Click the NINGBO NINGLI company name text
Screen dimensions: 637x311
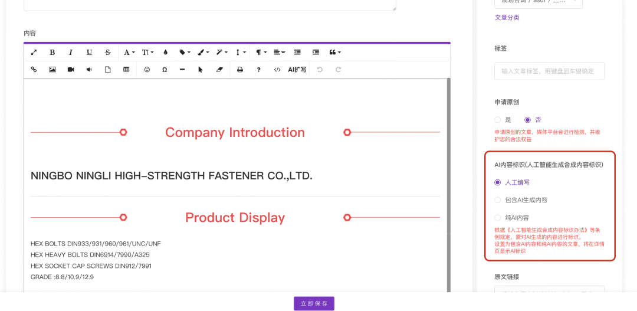click(x=172, y=176)
